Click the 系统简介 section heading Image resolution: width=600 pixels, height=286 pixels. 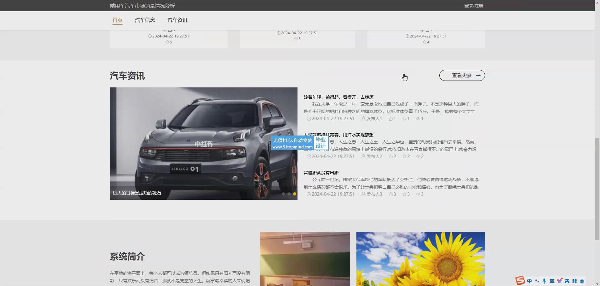(x=127, y=257)
